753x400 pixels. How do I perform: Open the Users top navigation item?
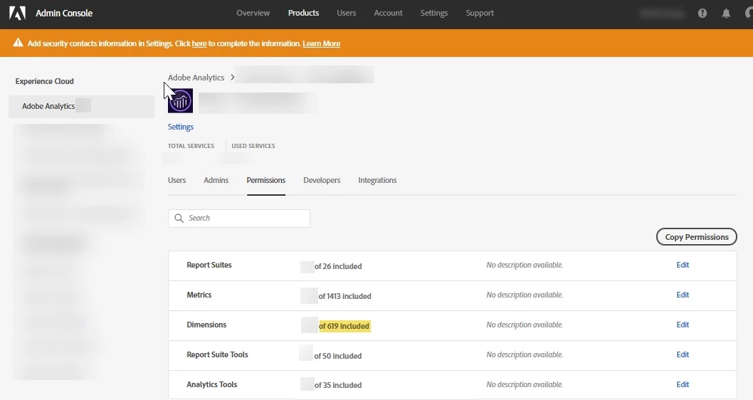tap(346, 13)
